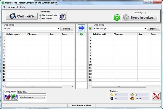Switch to the Filter files tab
Screen dimensions: 163x109
23,92
